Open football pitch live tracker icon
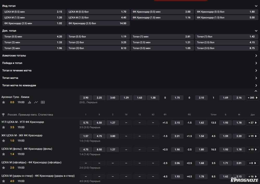Image resolution: width=260 pixels, height=184 pixels. (x=43, y=102)
